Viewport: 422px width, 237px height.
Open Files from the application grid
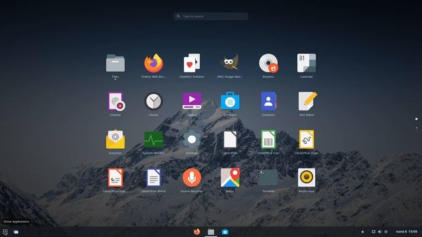pos(115,63)
